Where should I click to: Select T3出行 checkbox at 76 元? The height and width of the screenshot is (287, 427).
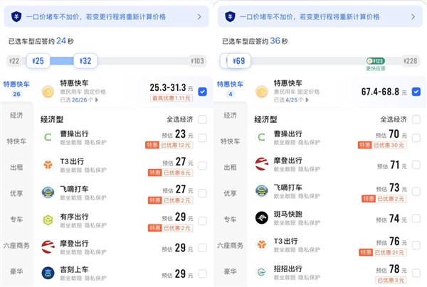click(x=416, y=245)
